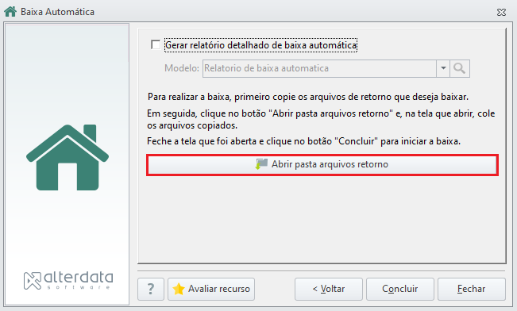Click Abrir pasta arquivos retorno button
This screenshot has height=311, width=517.
pos(322,164)
